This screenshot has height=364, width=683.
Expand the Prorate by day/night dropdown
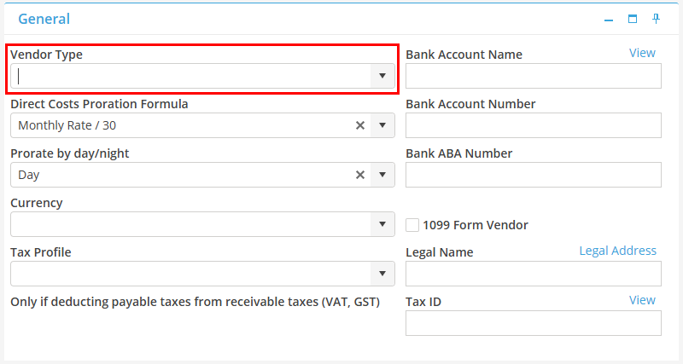pyautogui.click(x=382, y=175)
